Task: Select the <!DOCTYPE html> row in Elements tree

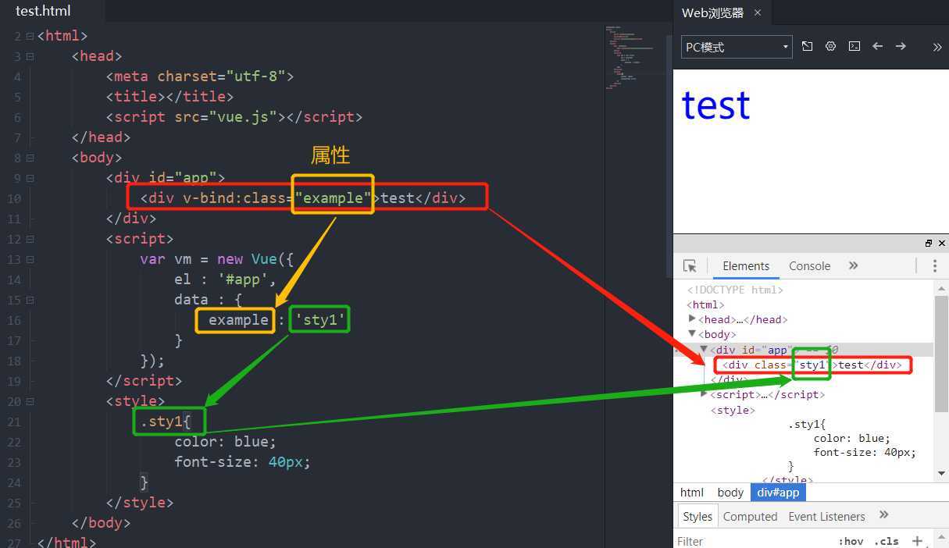Action: [735, 290]
